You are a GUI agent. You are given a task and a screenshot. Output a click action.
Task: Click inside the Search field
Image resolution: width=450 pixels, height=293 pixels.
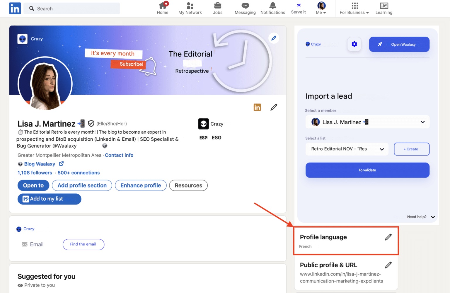tap(71, 8)
